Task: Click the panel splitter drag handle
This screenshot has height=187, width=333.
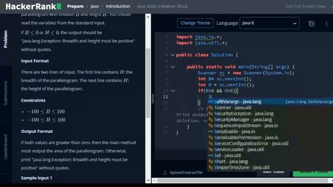Action: click(152, 99)
